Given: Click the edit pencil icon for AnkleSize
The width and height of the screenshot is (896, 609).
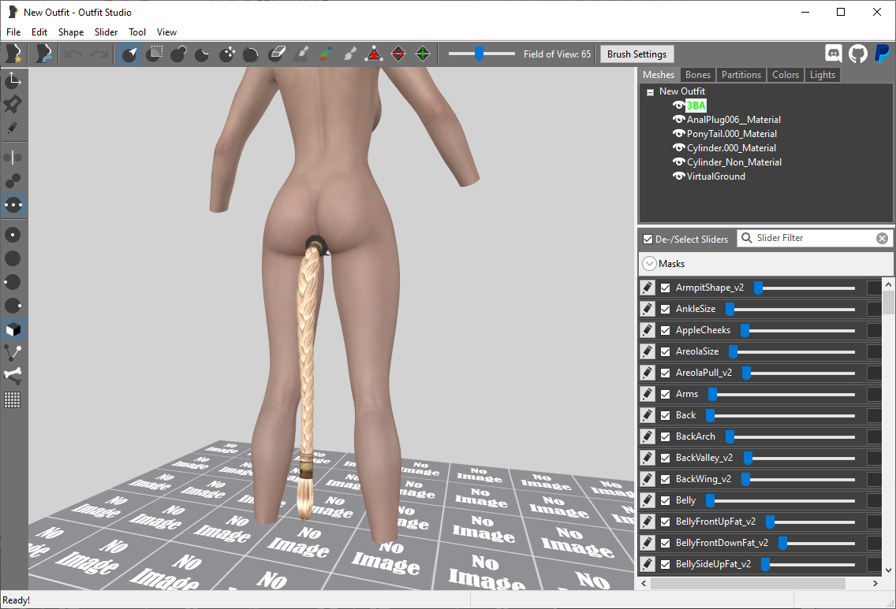Looking at the screenshot, I should 648,309.
